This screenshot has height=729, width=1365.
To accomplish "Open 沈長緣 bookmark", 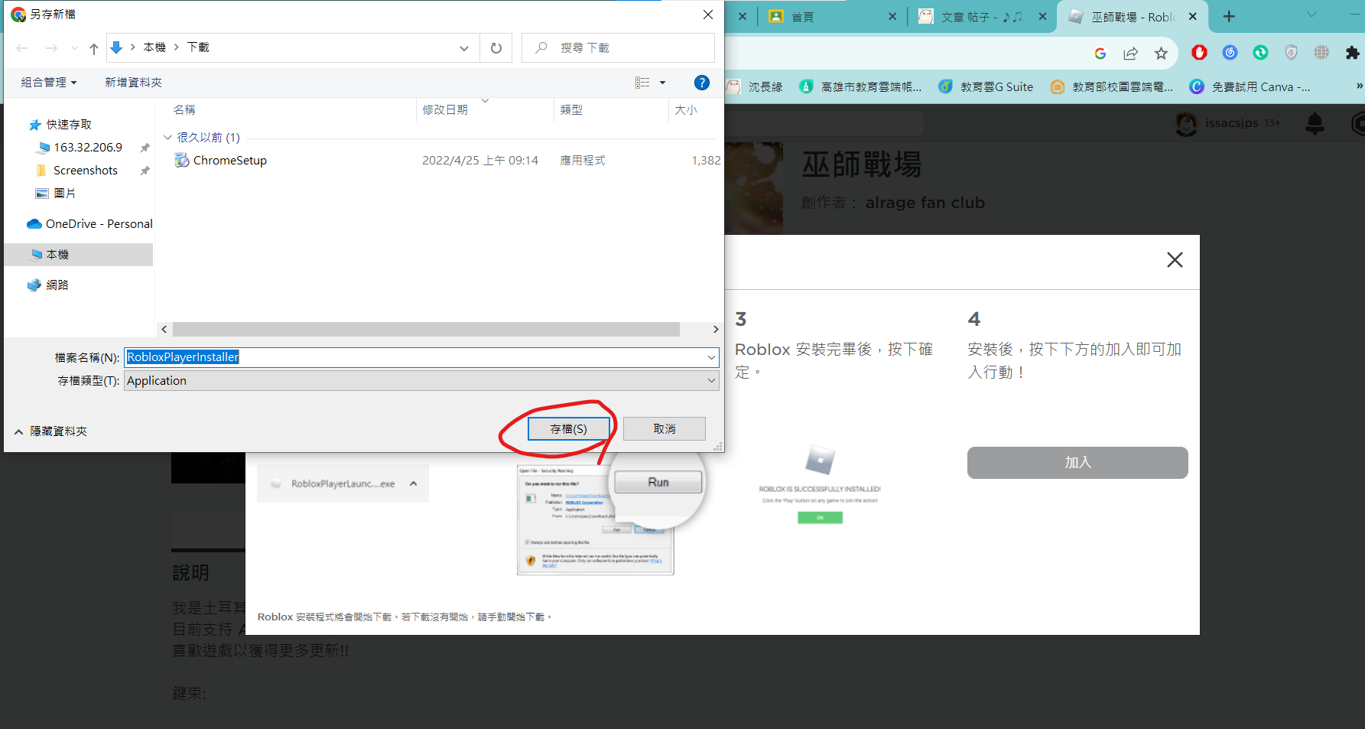I will coord(756,87).
